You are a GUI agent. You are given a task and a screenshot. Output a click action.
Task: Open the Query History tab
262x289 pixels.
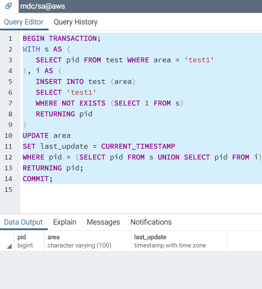tap(76, 22)
